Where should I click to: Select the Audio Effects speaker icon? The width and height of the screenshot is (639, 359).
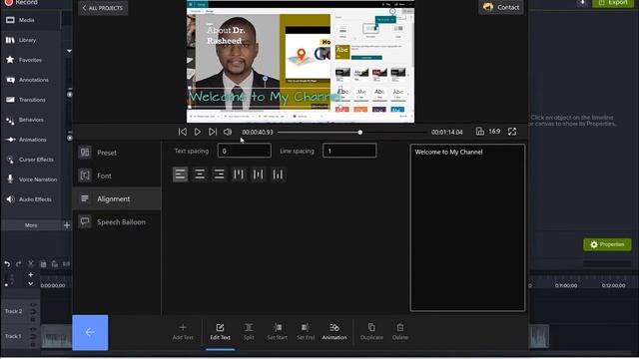pos(10,199)
